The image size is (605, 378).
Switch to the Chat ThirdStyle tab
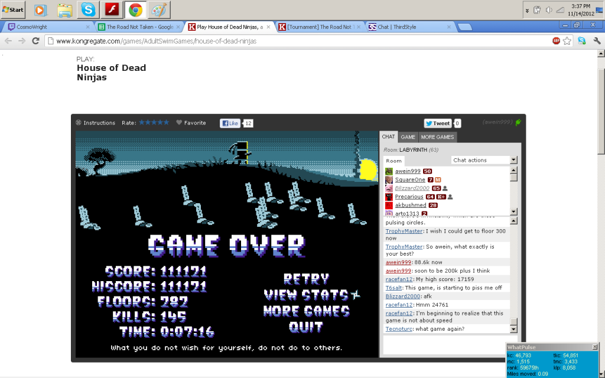point(410,27)
